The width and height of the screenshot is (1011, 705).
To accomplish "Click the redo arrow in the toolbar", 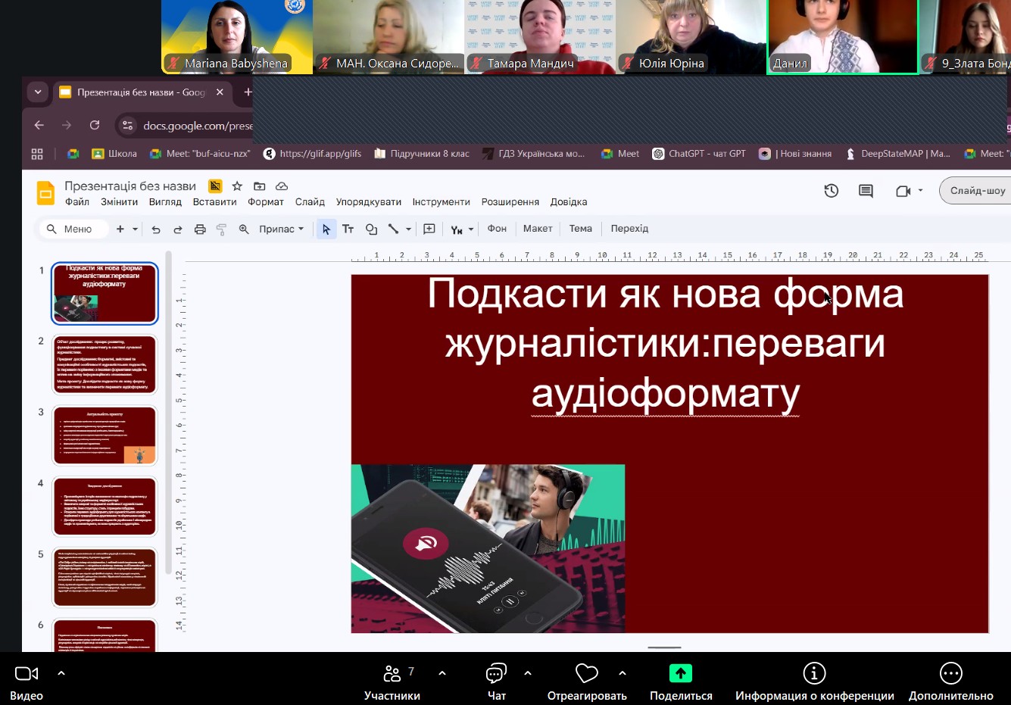I will pos(178,229).
